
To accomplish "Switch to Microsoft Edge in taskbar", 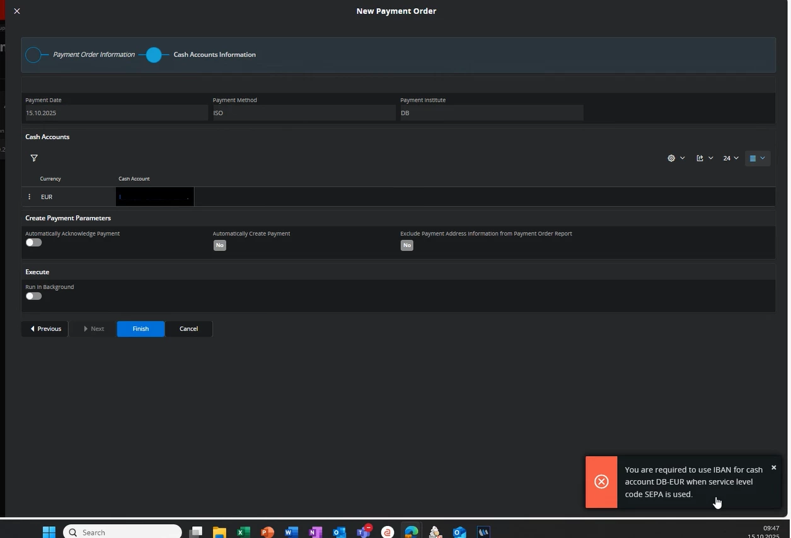I will coord(411,532).
